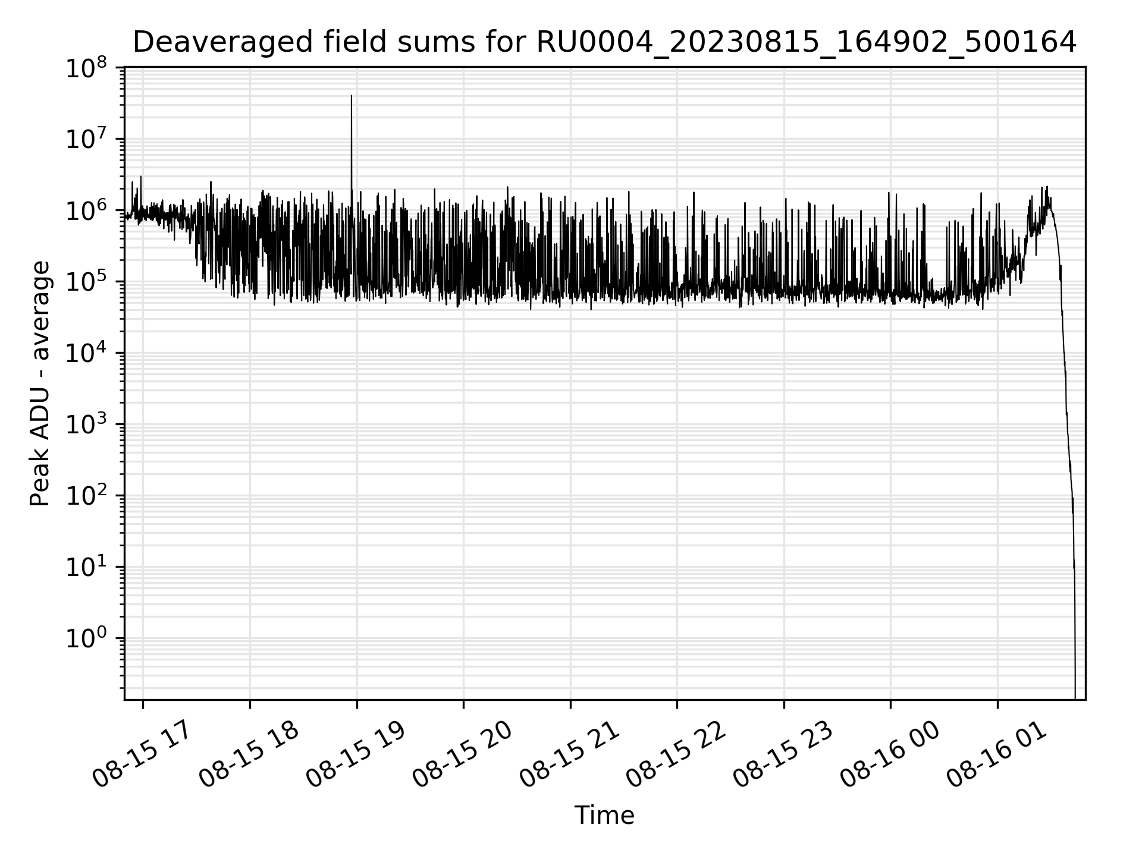Click x-axis tick label '08-15 18'
The image size is (1142, 856).
coord(250,754)
